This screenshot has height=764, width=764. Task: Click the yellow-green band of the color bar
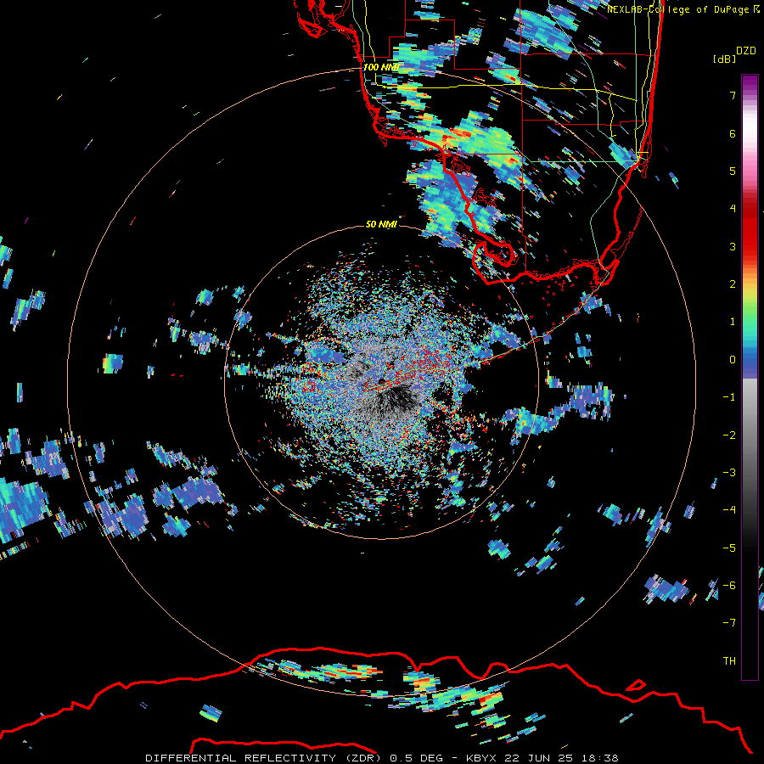750,297
